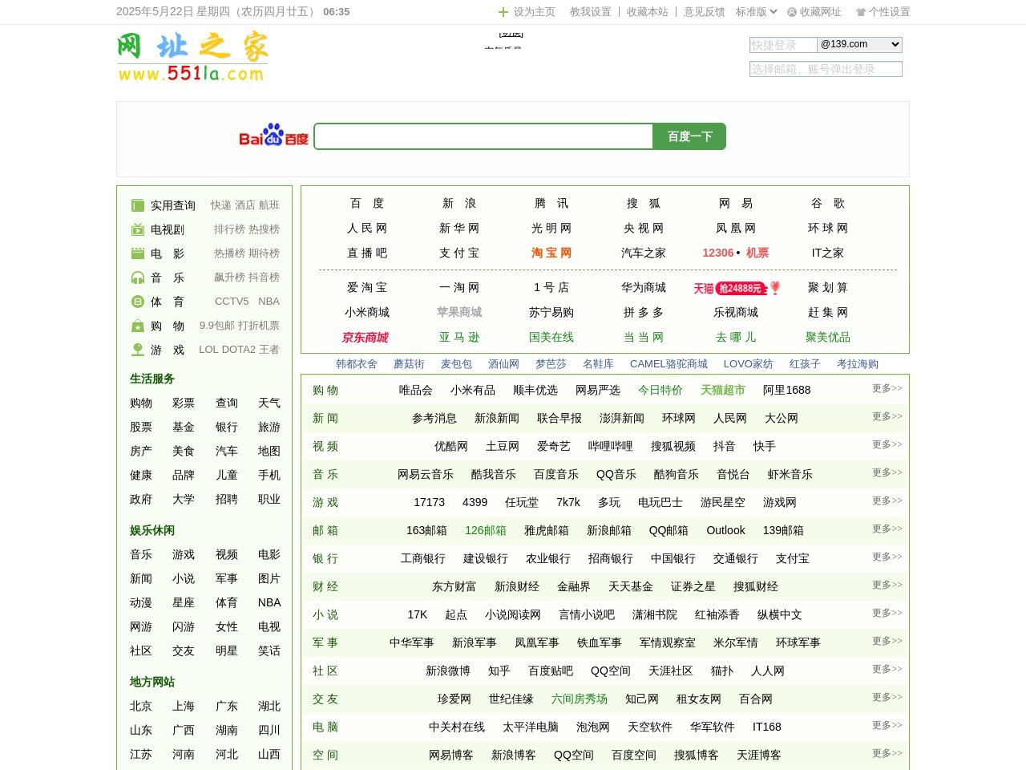Expand more links in 游戏 row
The image size is (1026, 770).
click(887, 500)
